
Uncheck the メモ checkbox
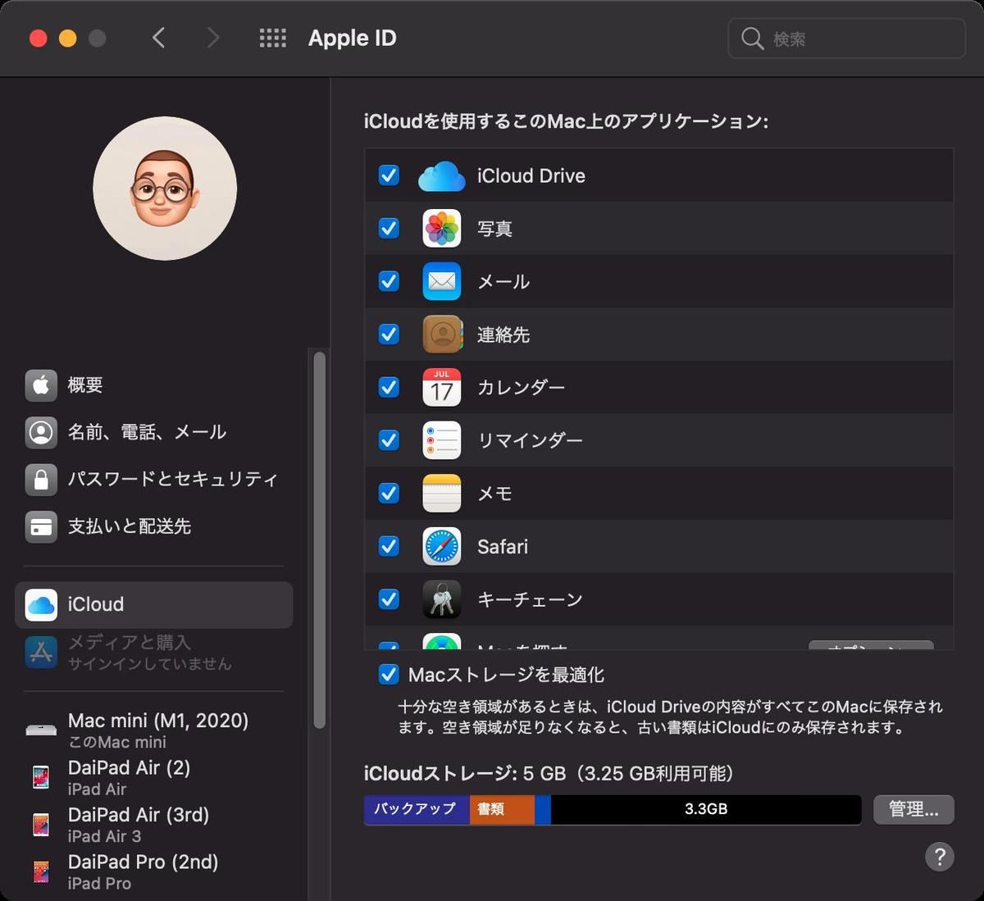point(389,494)
